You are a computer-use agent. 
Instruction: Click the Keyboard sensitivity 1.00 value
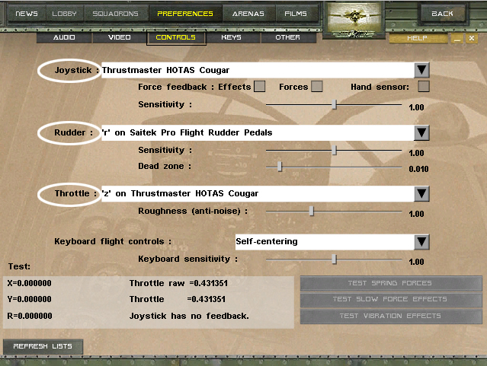pyautogui.click(x=416, y=262)
